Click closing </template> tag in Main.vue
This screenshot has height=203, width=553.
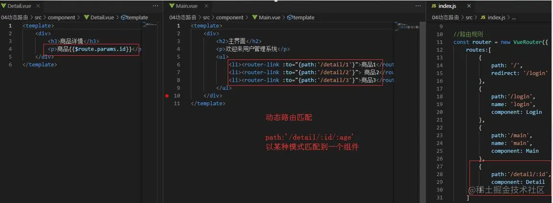click(x=208, y=103)
